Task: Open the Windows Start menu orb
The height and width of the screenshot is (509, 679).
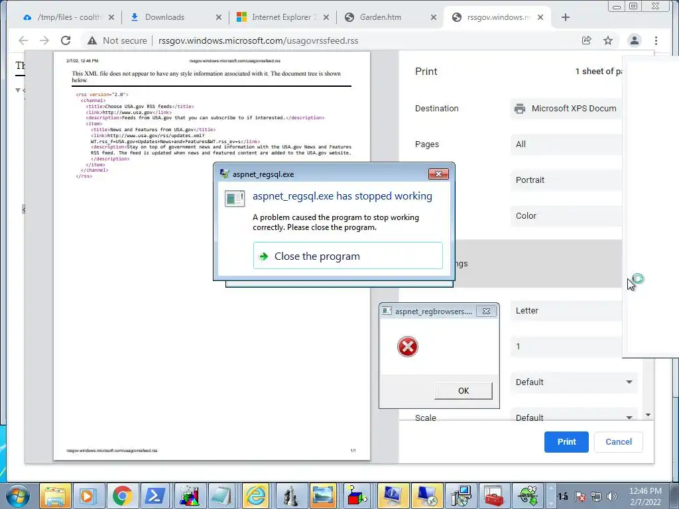Action: click(x=17, y=496)
